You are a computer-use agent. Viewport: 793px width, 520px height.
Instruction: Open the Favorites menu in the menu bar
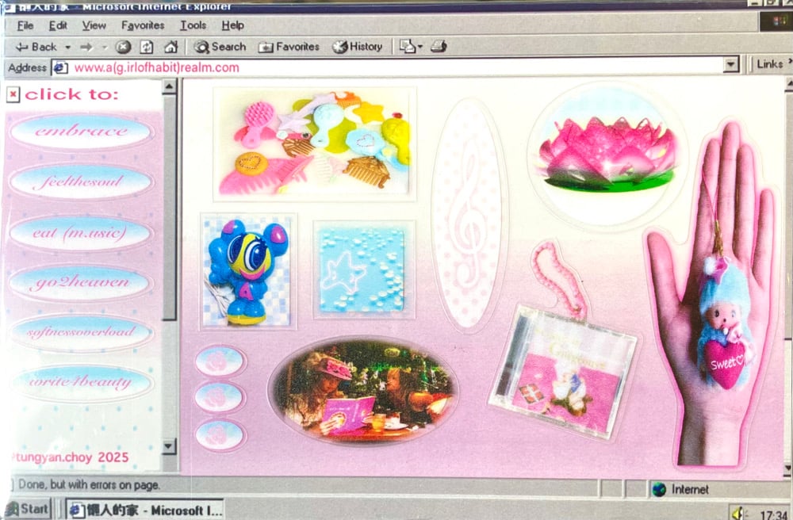[x=143, y=25]
